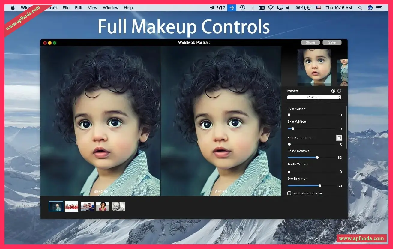393x249 pixels.
Task: Open the File menu
Action: tap(66, 8)
